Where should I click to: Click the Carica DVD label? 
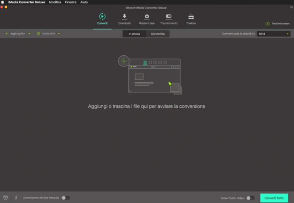(x=49, y=34)
